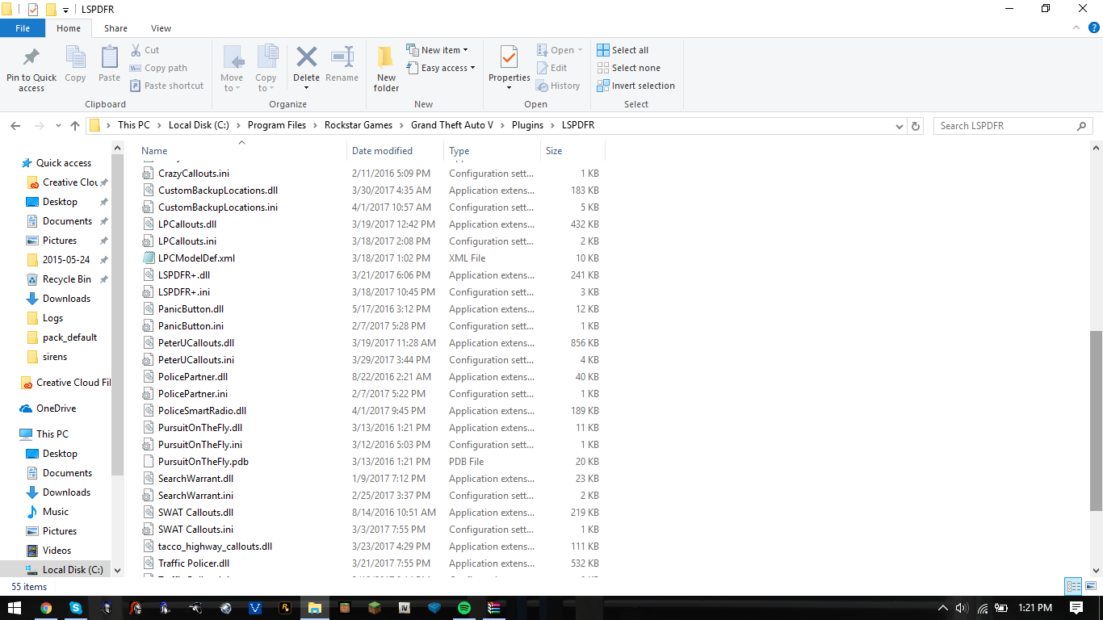This screenshot has height=620, width=1103.
Task: Sort files by the Size column
Action: coord(572,151)
